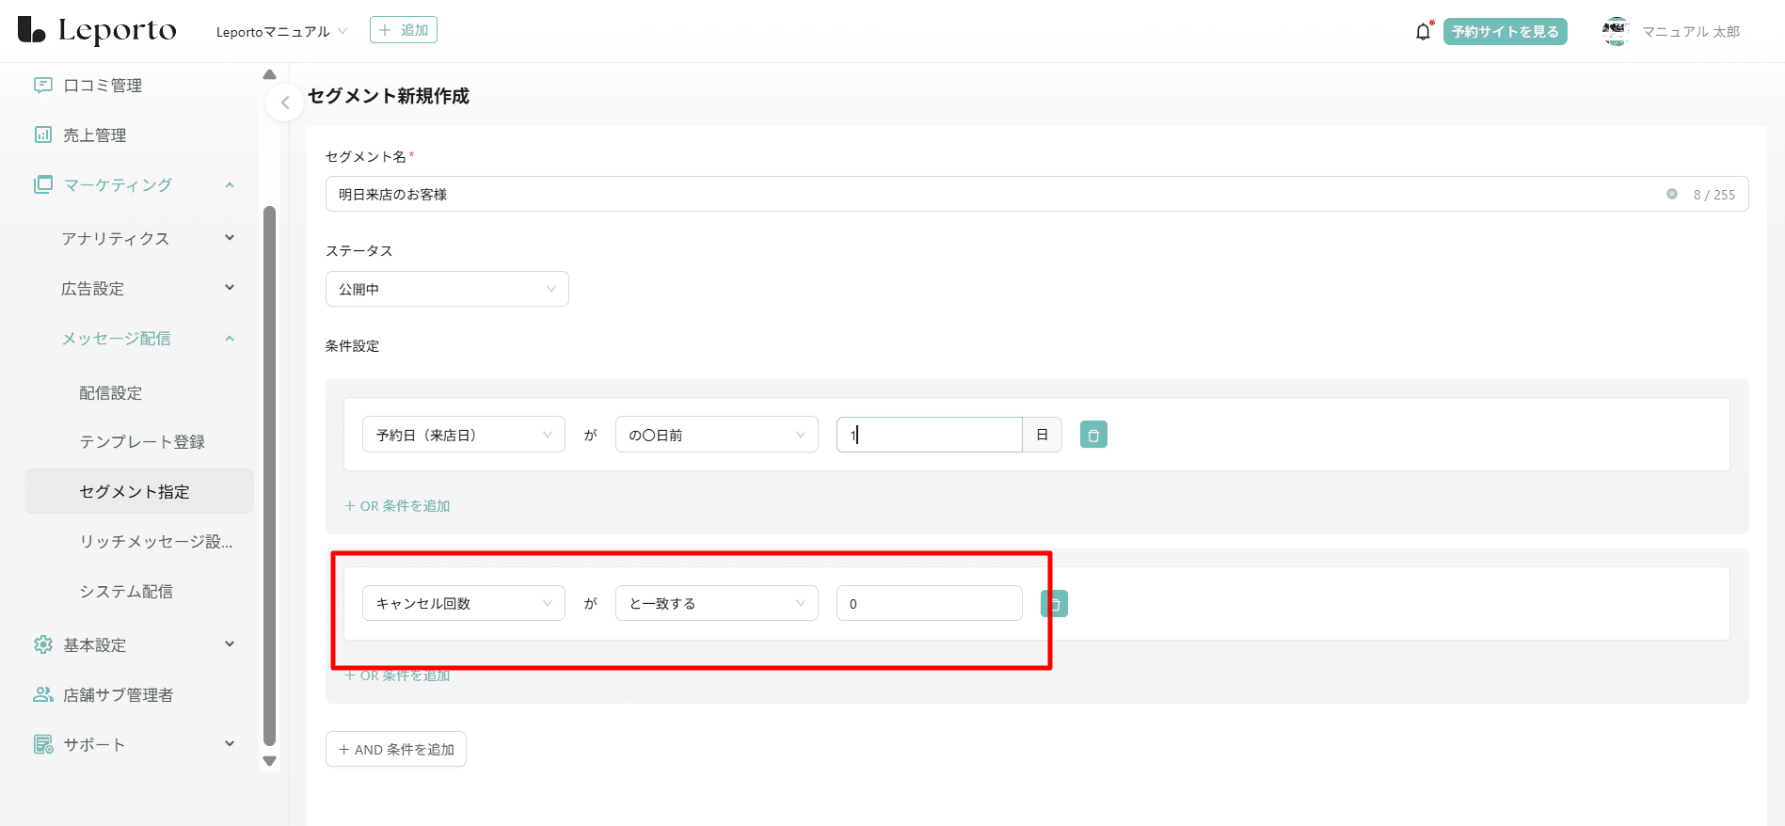Click the notification bell icon
1785x826 pixels.
[x=1423, y=32]
